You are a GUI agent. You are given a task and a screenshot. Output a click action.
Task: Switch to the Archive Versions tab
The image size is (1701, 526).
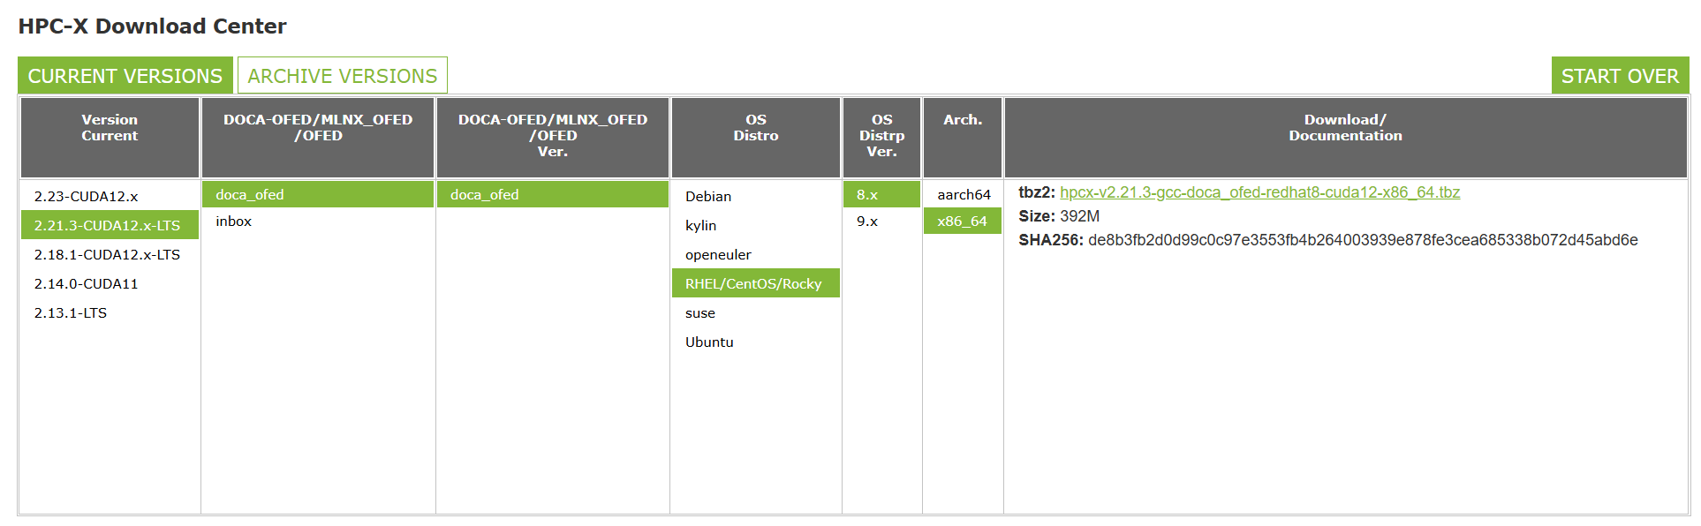(343, 76)
